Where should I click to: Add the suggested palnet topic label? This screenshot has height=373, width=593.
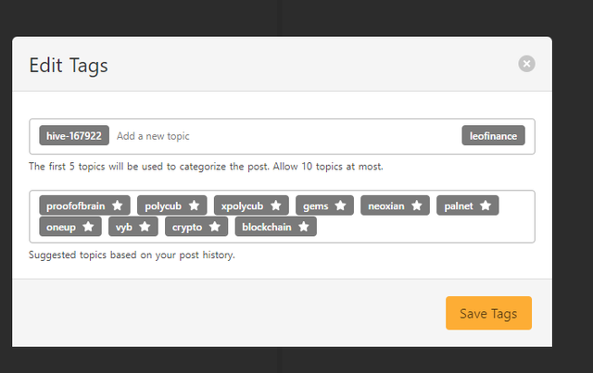point(459,206)
